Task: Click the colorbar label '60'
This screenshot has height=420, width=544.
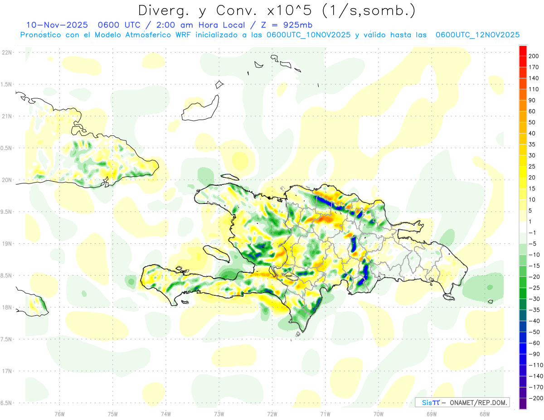Action: (x=533, y=111)
